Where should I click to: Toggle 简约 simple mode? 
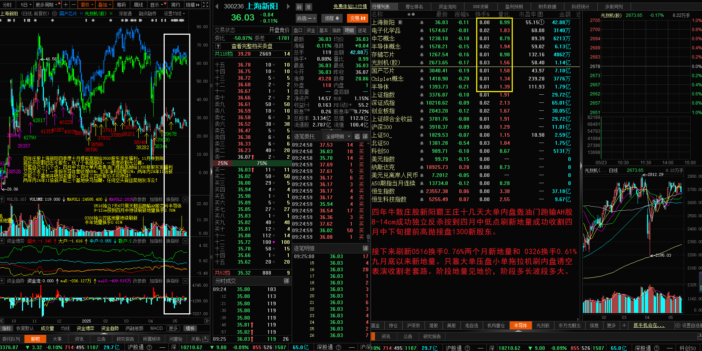coord(175,5)
